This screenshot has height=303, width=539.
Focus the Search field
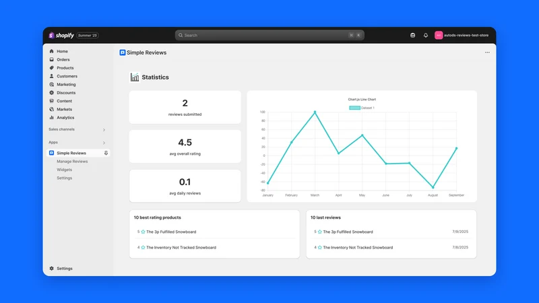point(269,35)
